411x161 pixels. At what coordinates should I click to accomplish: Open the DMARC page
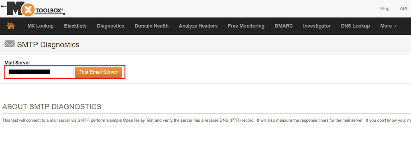[x=284, y=26]
